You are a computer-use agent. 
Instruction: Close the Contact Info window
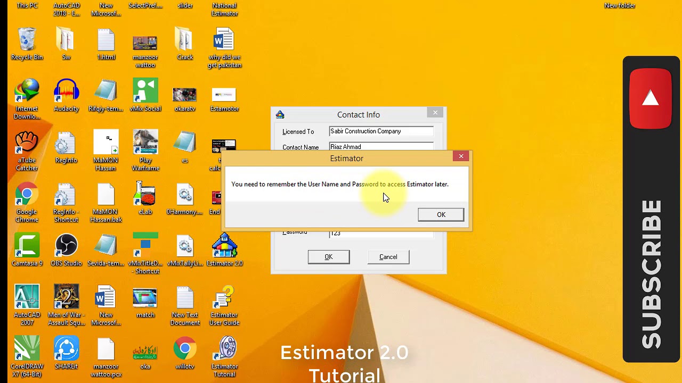coord(435,112)
